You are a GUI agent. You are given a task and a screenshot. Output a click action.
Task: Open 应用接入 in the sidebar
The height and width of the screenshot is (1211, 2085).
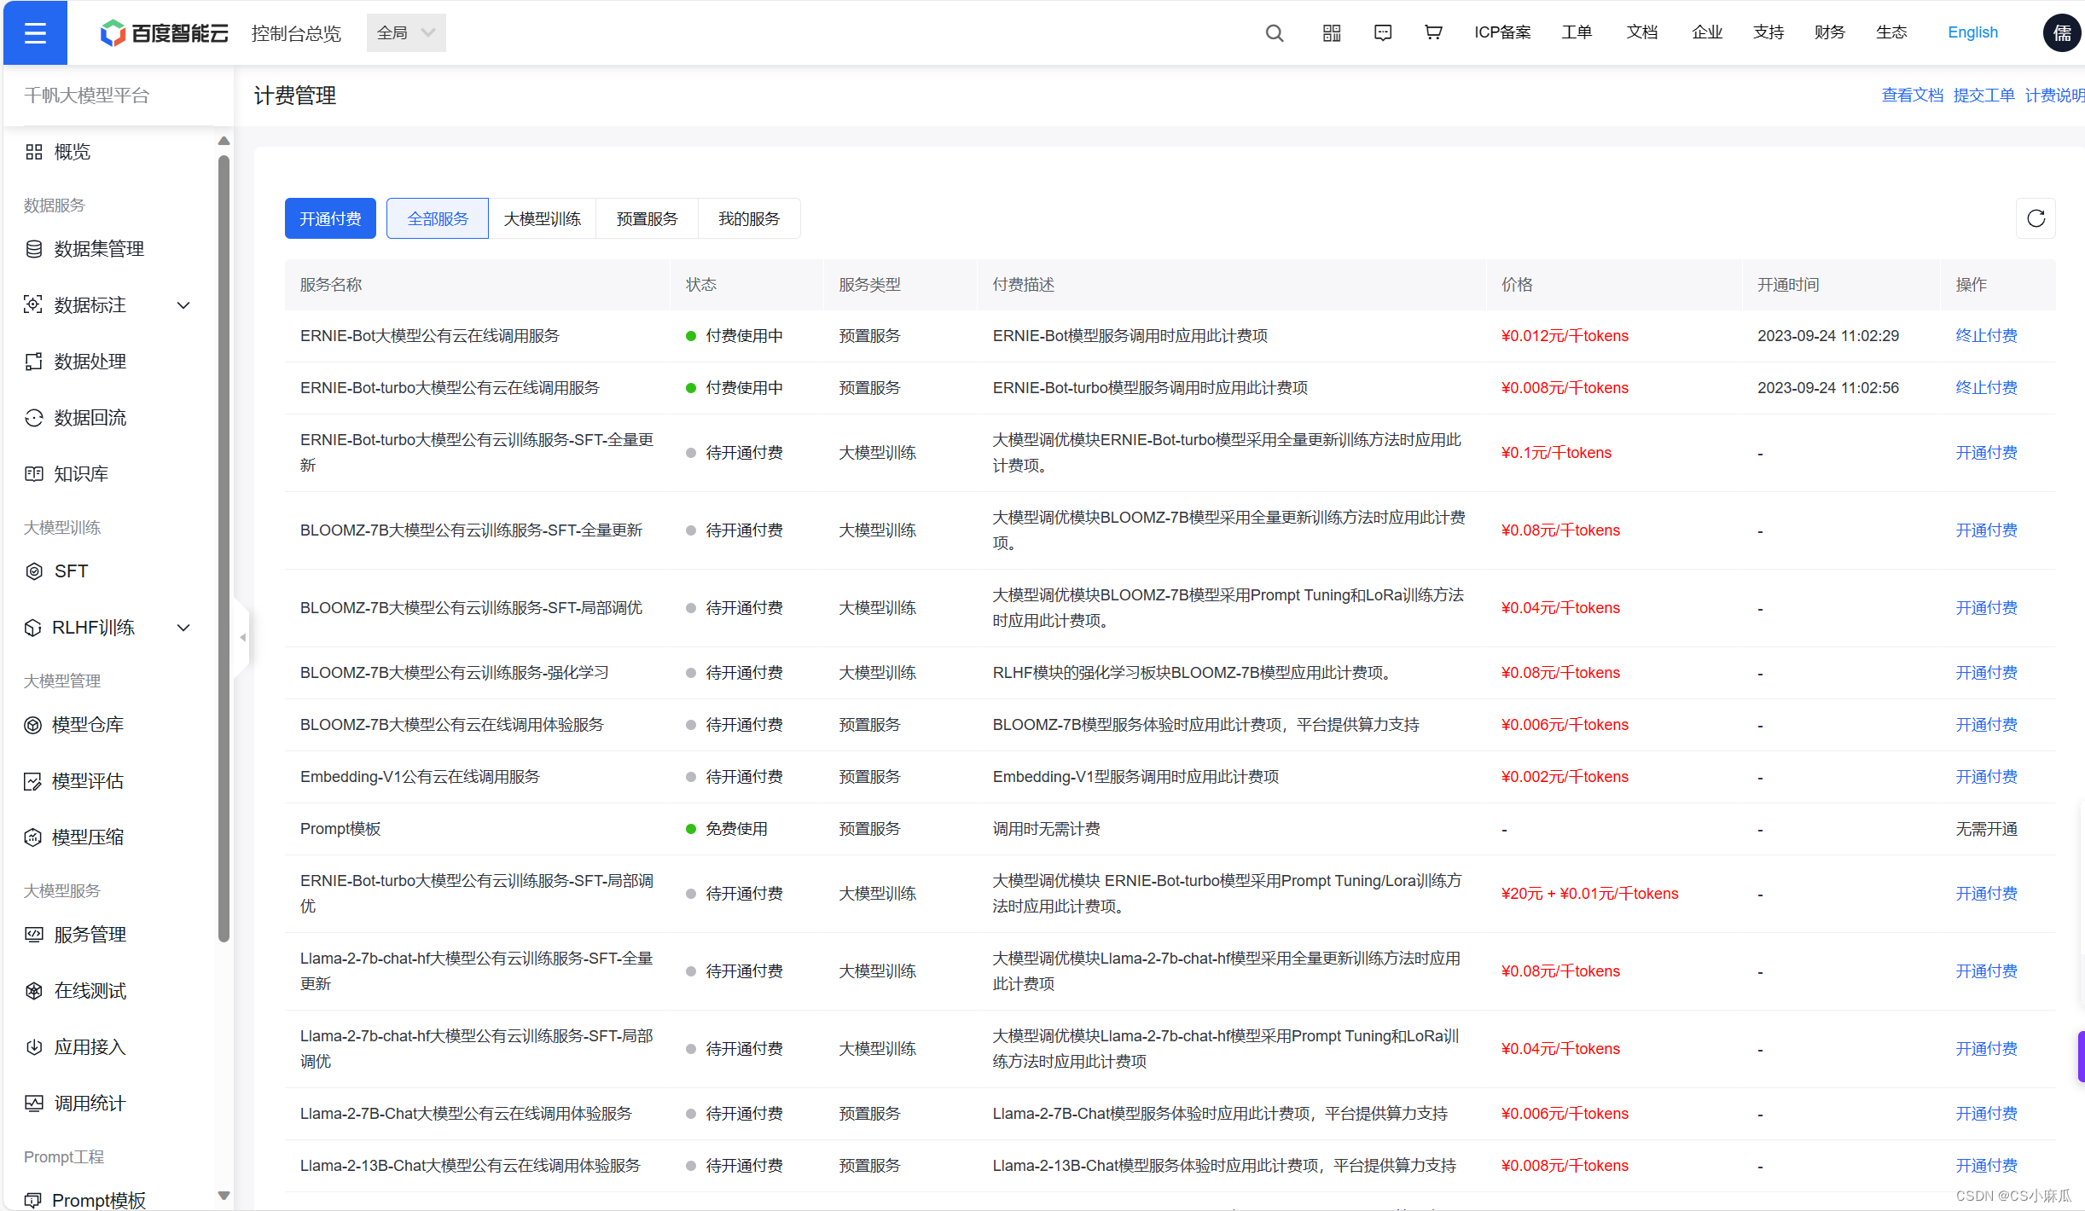(x=75, y=1047)
